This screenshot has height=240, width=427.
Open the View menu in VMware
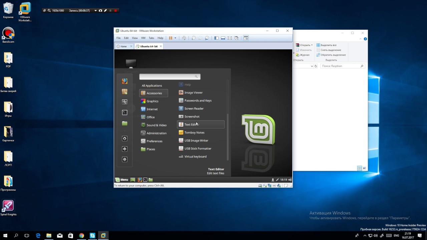point(135,38)
